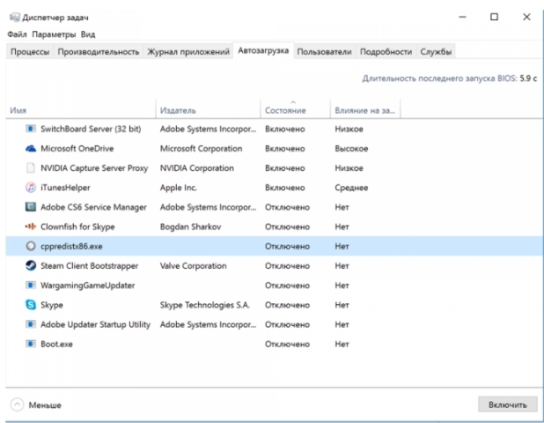Screen dimensions: 544x423
Task: Click the Bogdan Sharkov publisher cell
Action: [190, 226]
